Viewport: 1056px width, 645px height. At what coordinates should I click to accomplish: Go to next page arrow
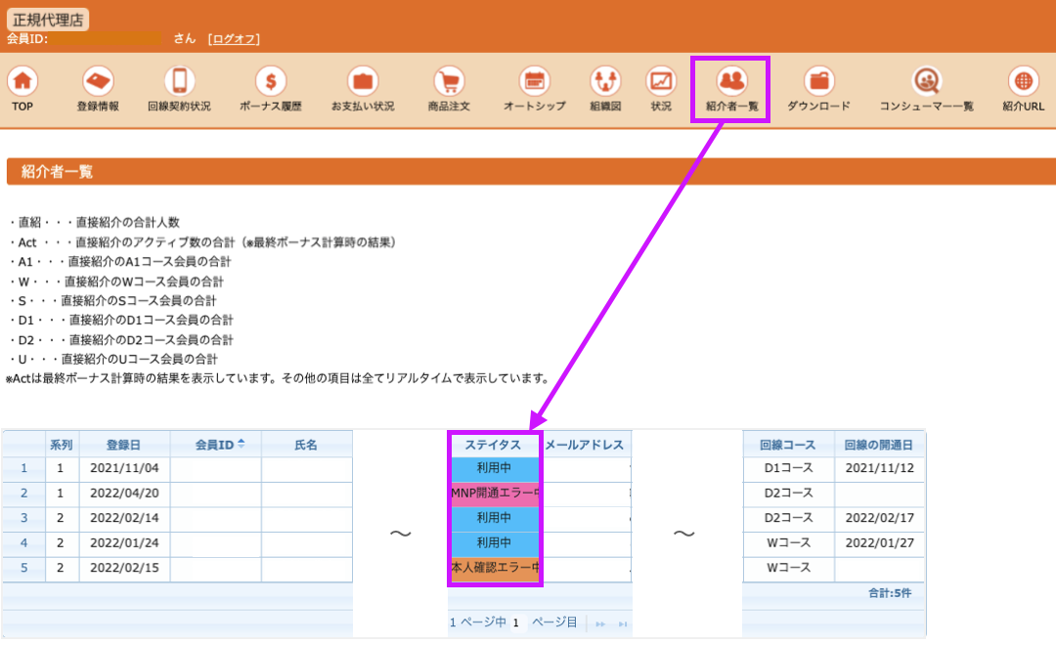point(600,624)
